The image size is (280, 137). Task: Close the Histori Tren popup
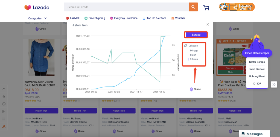point(208,24)
